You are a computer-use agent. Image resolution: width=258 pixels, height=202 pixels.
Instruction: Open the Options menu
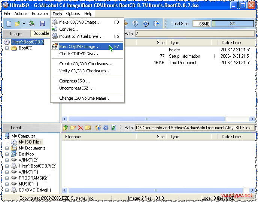pos(73,13)
